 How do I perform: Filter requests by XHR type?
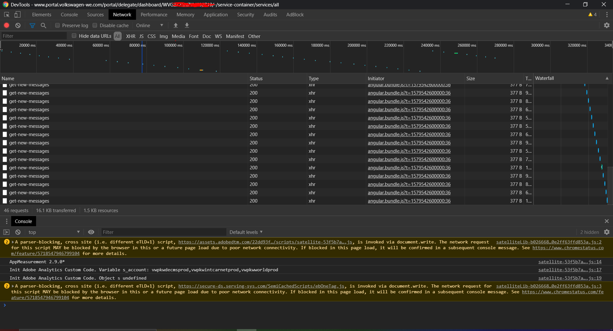[131, 36]
